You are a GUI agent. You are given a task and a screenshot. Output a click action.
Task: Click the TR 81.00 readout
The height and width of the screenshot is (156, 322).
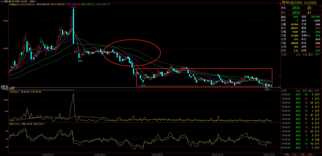[25, 92]
